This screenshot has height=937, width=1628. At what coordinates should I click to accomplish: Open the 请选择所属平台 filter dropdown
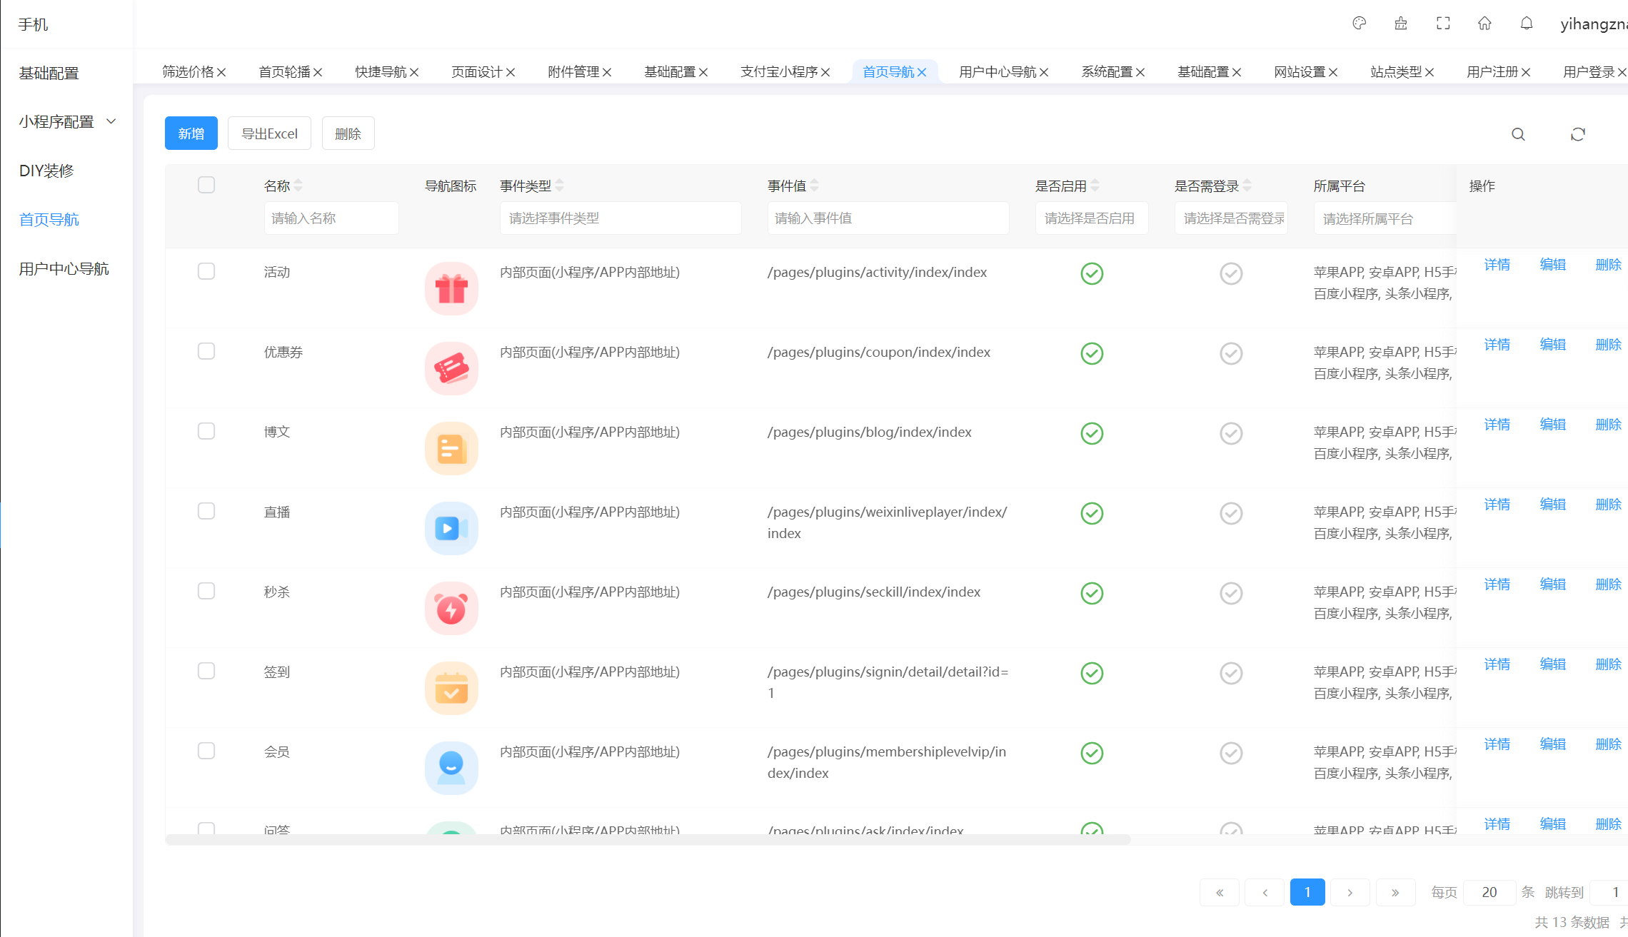[1385, 218]
